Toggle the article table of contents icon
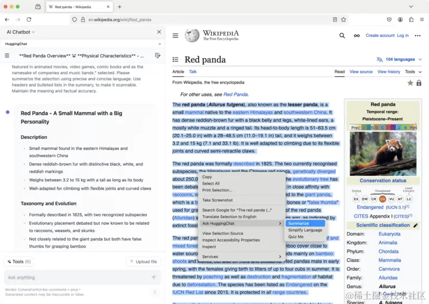This screenshot has width=429, height=304. (x=175, y=60)
